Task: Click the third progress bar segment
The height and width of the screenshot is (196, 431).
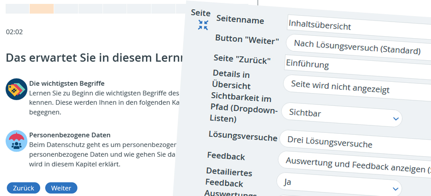Action: (x=66, y=8)
